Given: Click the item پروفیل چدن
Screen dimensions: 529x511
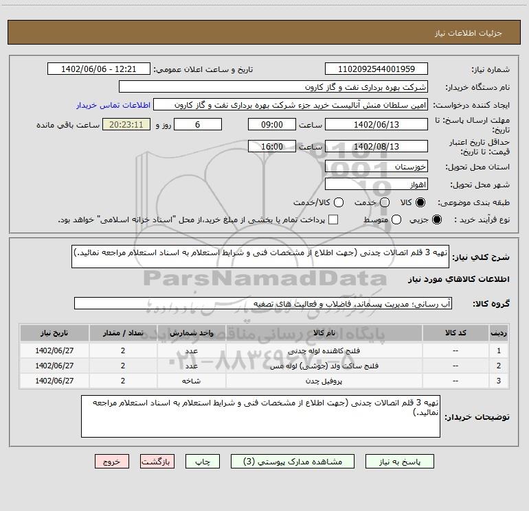Looking at the screenshot, I should coord(324,381).
